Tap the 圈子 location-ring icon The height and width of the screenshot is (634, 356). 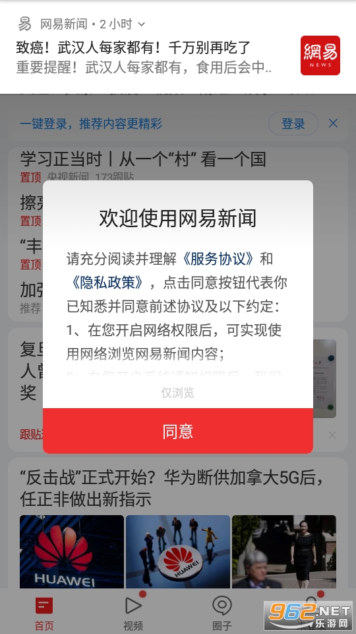[x=222, y=606]
